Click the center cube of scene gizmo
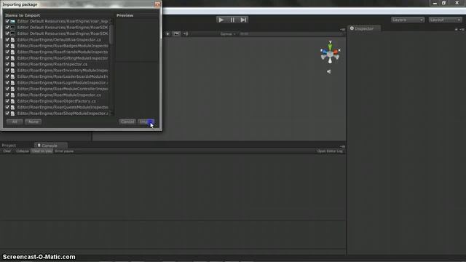Image resolution: width=466 pixels, height=262 pixels. [330, 55]
